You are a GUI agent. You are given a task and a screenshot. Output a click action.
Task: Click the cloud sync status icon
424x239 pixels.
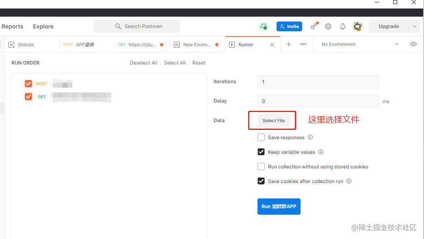pyautogui.click(x=264, y=26)
